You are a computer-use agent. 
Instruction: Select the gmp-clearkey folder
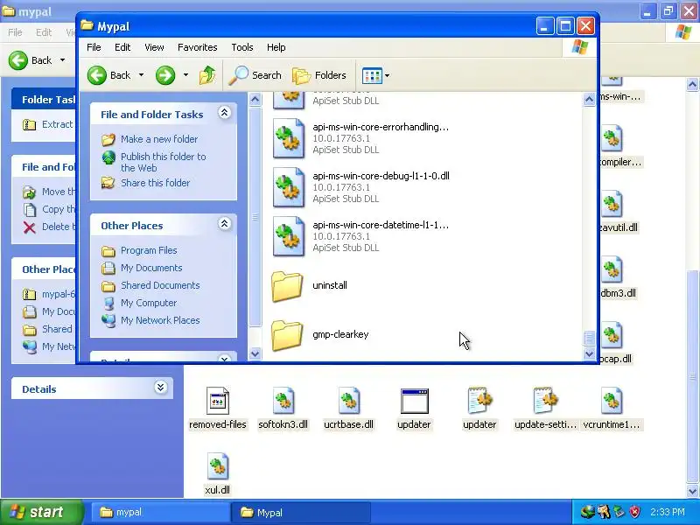[287, 335]
